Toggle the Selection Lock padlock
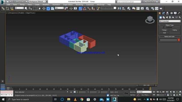The image size is (182, 102). [x=71, y=92]
